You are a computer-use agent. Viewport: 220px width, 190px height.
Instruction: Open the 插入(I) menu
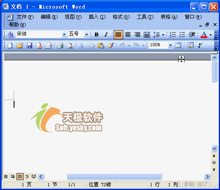coord(97,17)
